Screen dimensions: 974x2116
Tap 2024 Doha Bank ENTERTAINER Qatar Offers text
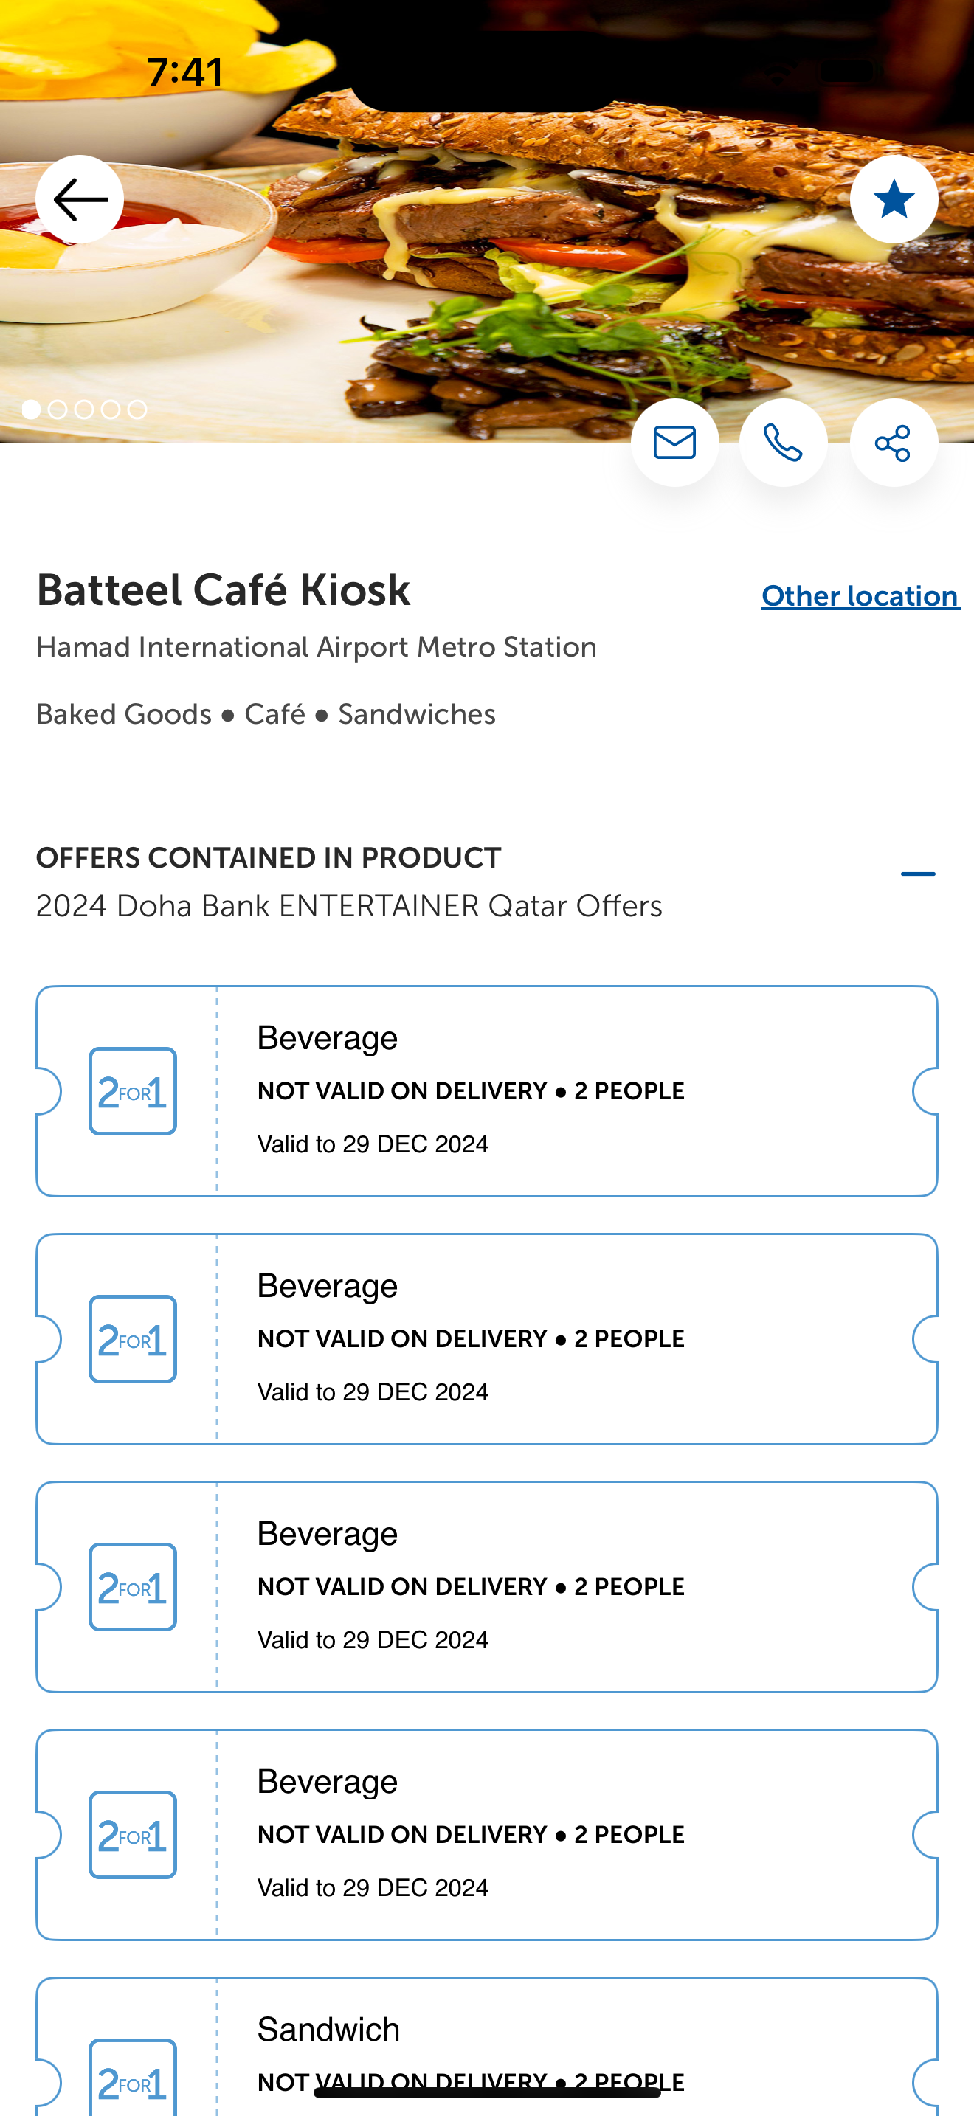[349, 906]
